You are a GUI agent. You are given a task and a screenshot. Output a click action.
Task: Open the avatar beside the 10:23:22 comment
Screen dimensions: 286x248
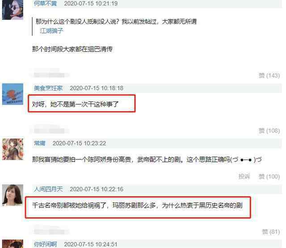(13, 149)
